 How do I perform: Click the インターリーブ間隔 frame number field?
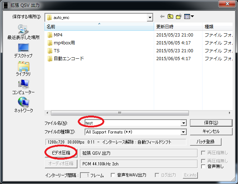click(x=85, y=175)
